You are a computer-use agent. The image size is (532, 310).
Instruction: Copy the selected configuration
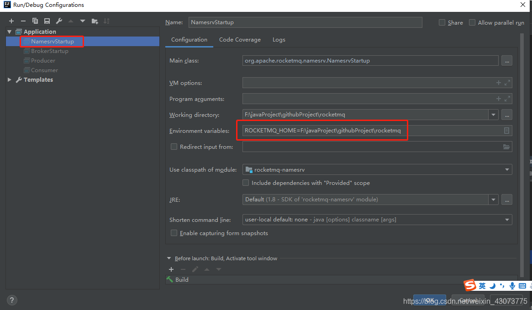35,21
